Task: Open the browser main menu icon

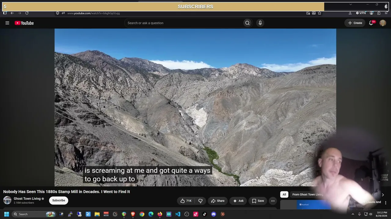Action: [386, 13]
